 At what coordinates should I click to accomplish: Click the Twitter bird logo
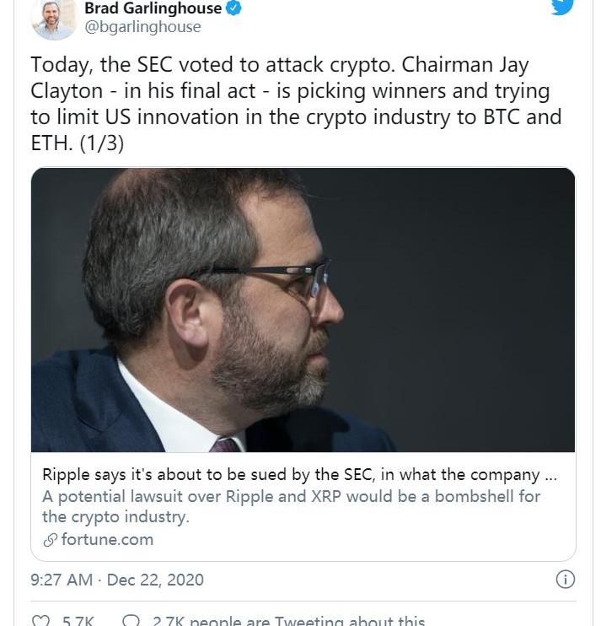(x=562, y=5)
